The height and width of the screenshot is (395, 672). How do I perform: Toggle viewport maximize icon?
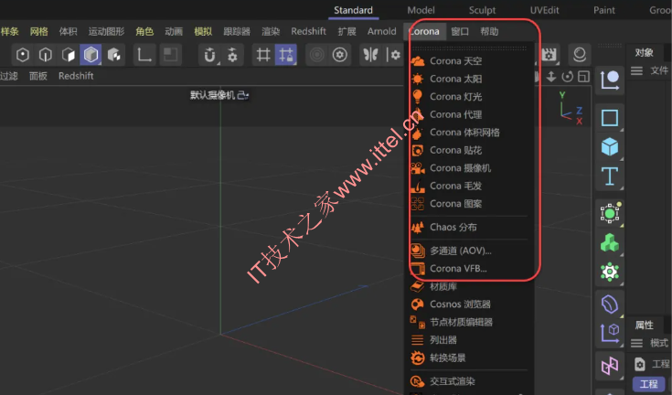tap(583, 77)
